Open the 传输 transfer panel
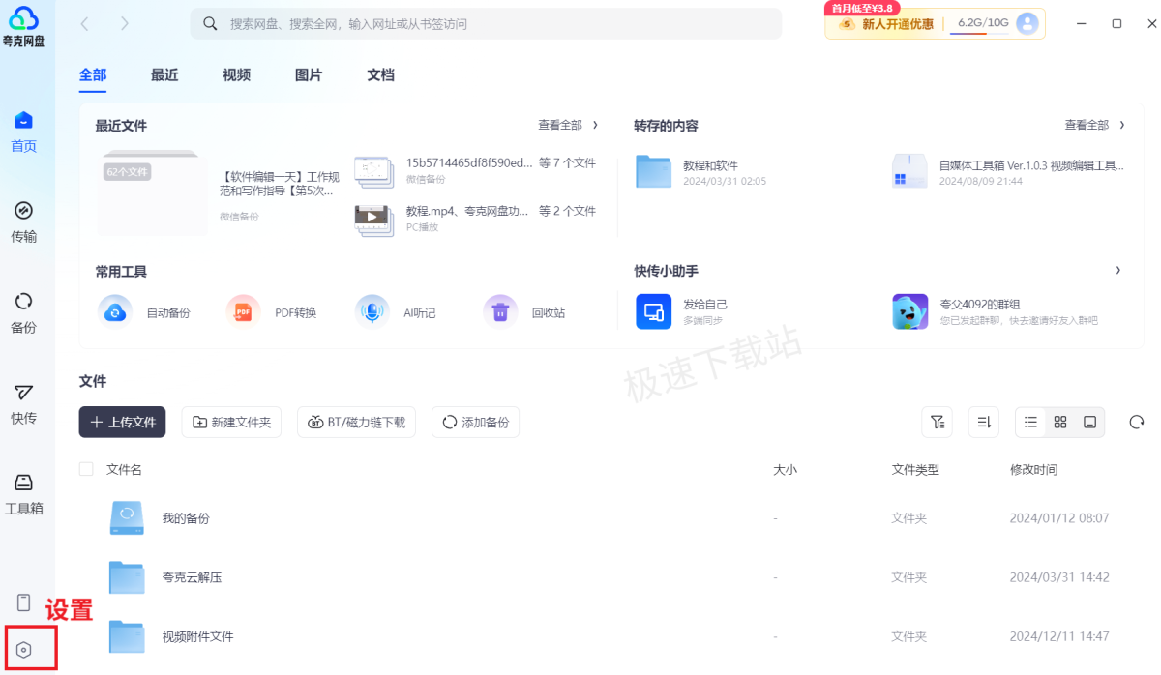1161x675 pixels. click(x=23, y=222)
